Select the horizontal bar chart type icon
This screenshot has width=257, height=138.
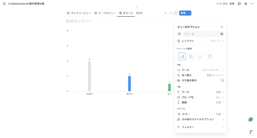191,56
